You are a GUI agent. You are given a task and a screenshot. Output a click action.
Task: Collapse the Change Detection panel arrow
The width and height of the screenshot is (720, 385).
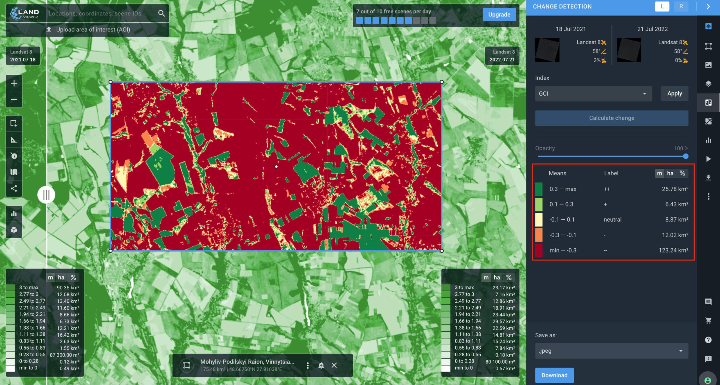pyautogui.click(x=708, y=6)
